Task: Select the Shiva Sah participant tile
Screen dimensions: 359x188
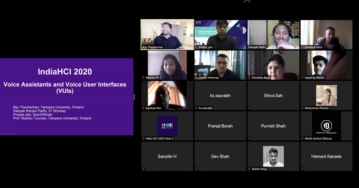Action: 273,95
